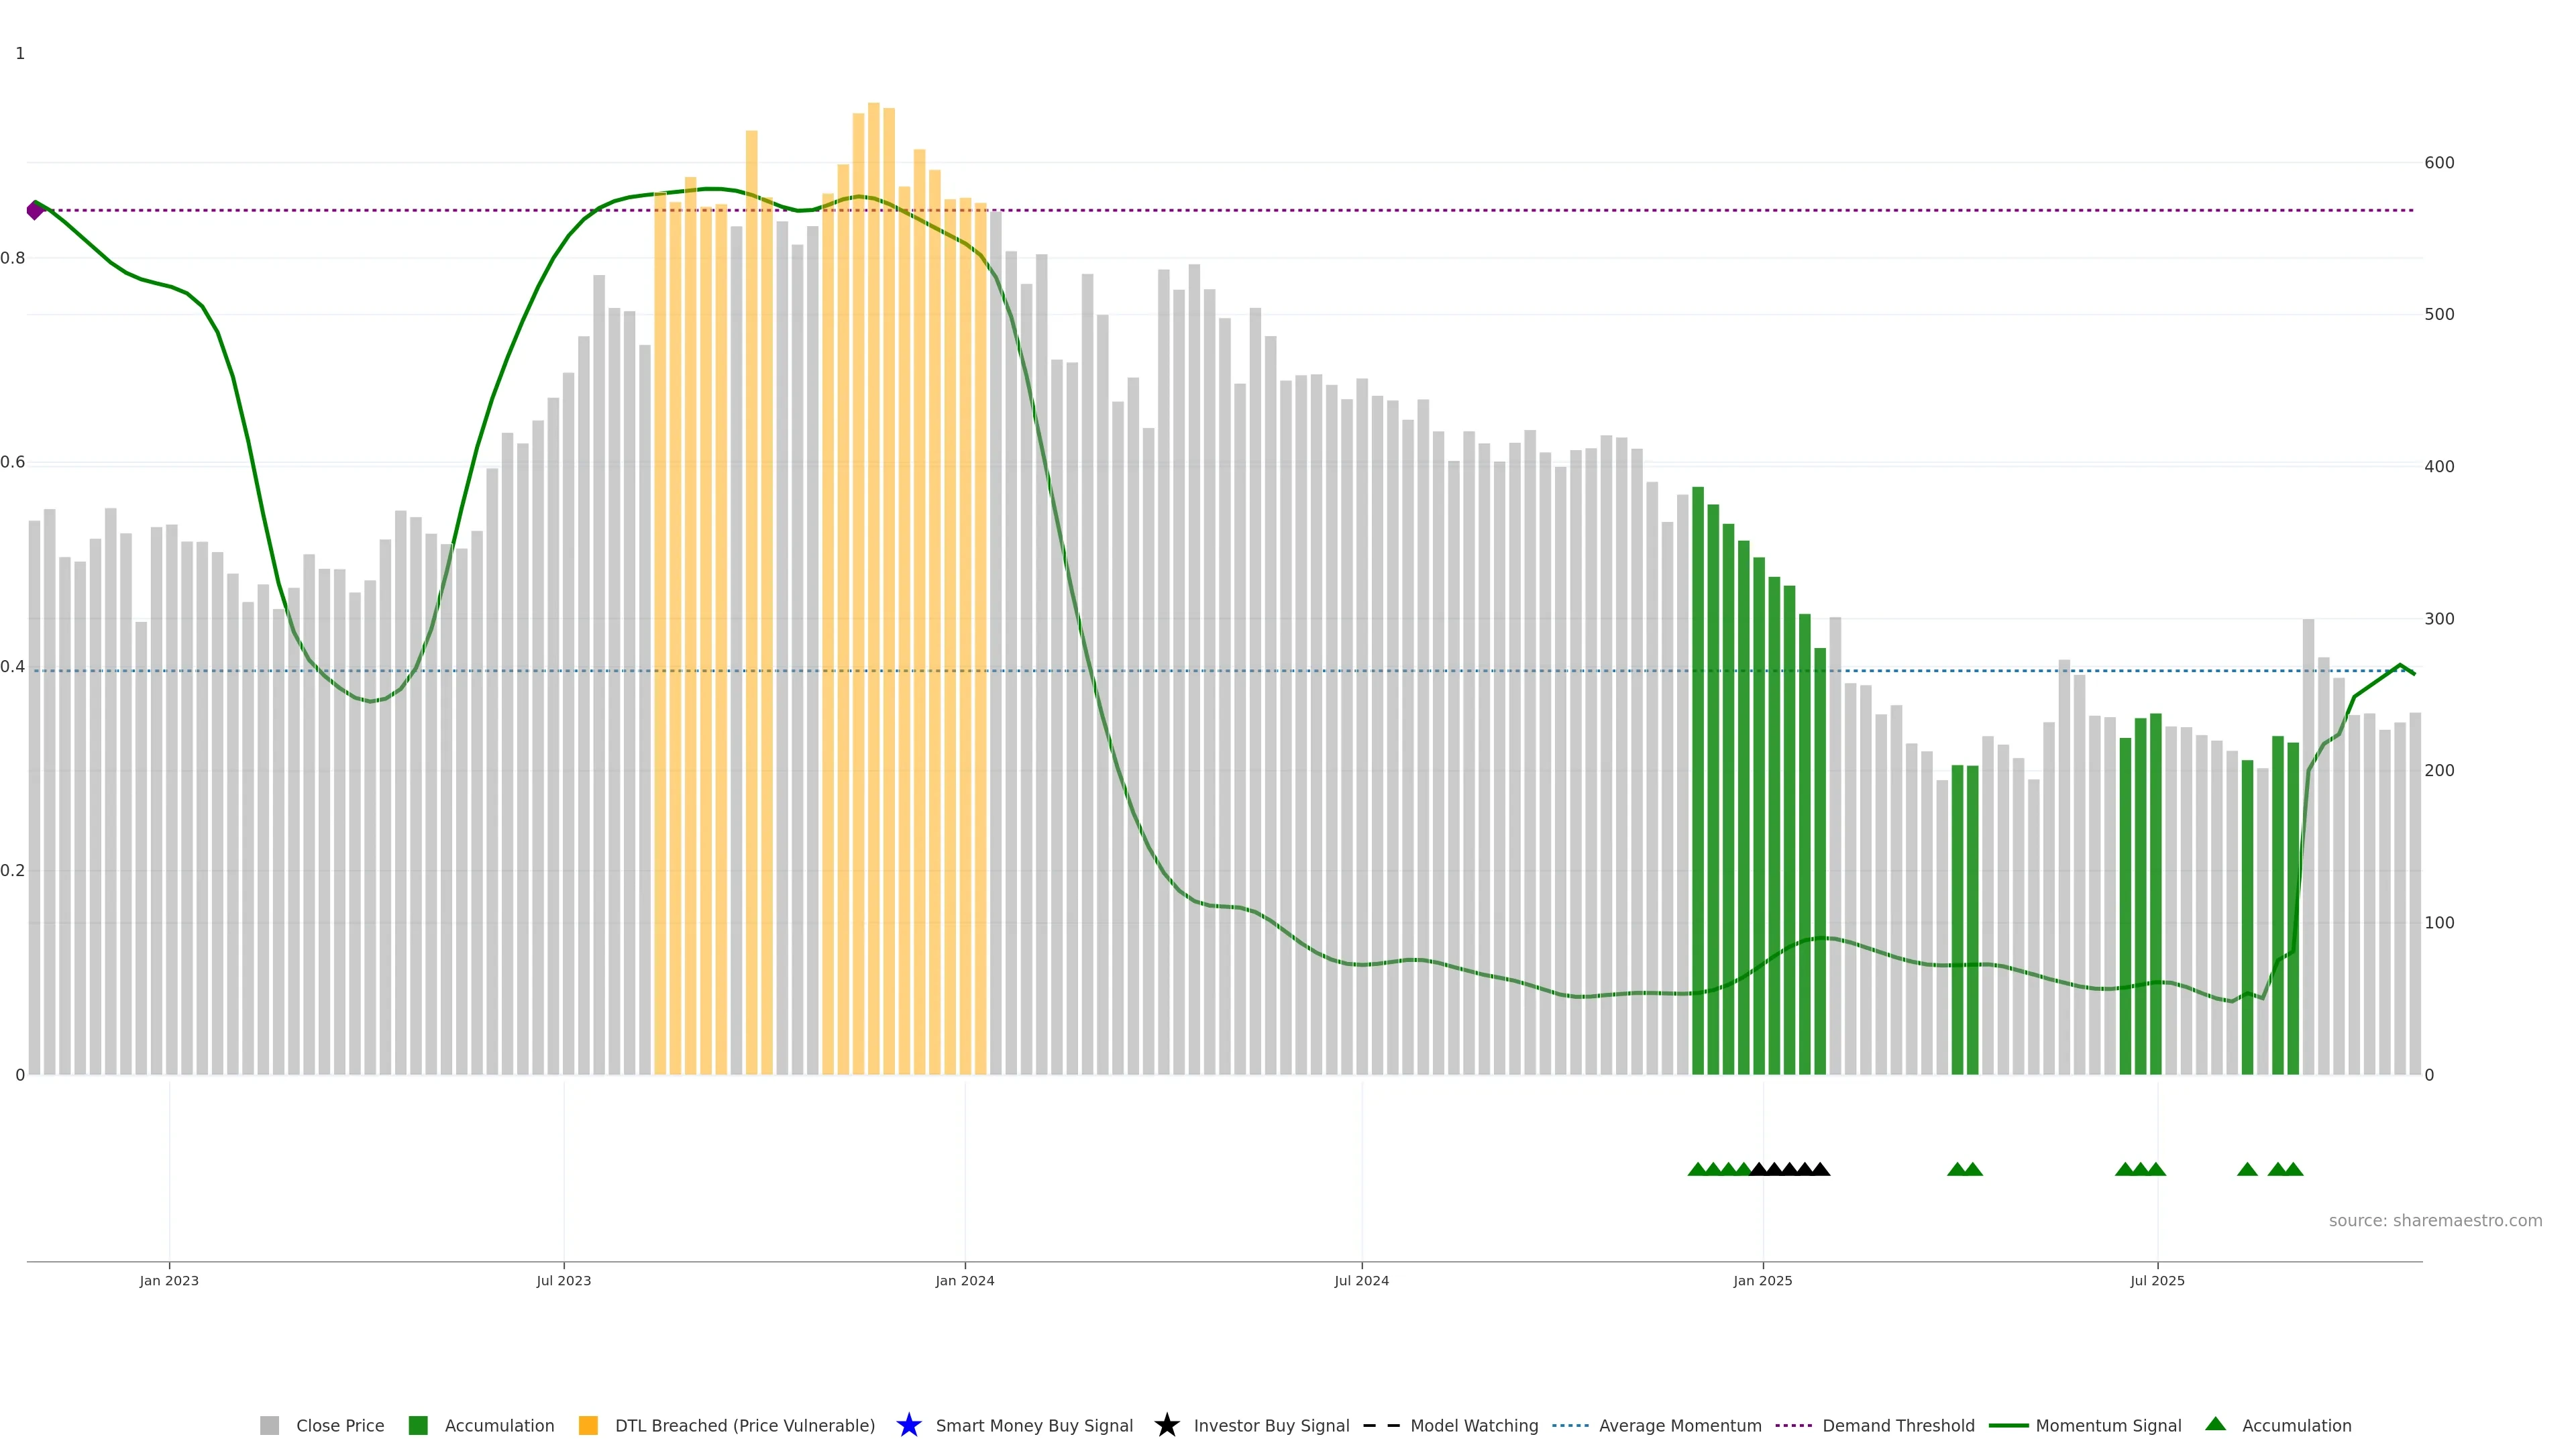Click the Average Momentum legend label
Screen dimensions: 2576x1449
pos(1680,1425)
